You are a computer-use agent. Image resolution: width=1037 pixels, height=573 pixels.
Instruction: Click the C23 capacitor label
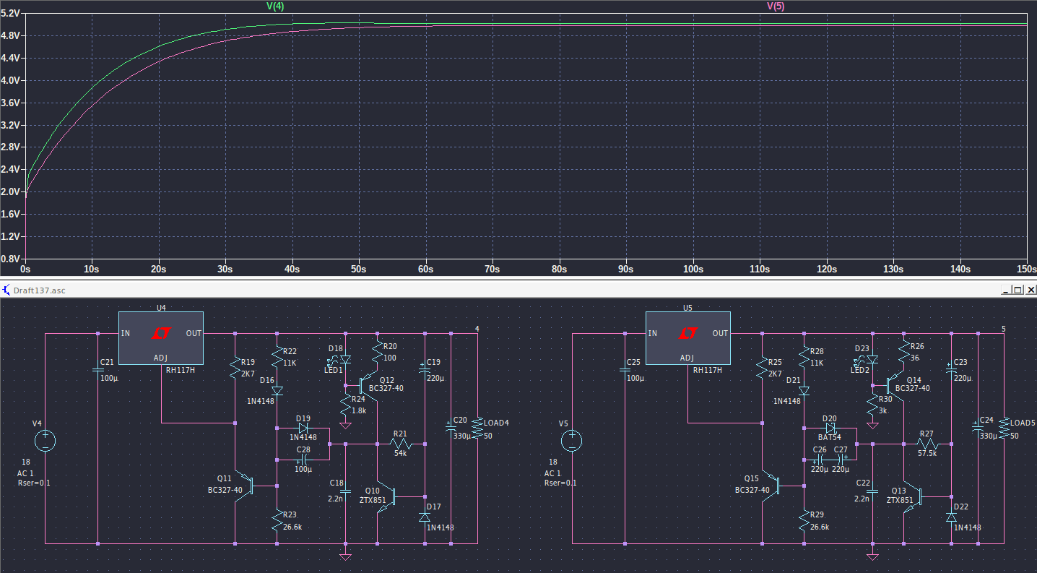pos(960,361)
